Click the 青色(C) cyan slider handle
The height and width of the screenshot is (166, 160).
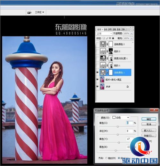point(117,126)
